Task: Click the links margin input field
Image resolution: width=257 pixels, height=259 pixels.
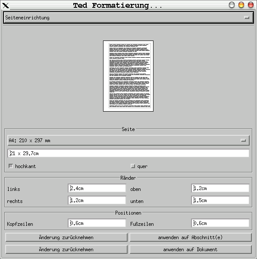Action: [x=97, y=188]
